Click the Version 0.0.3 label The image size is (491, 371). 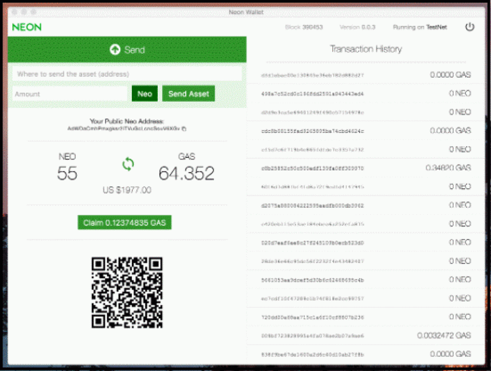(x=357, y=27)
